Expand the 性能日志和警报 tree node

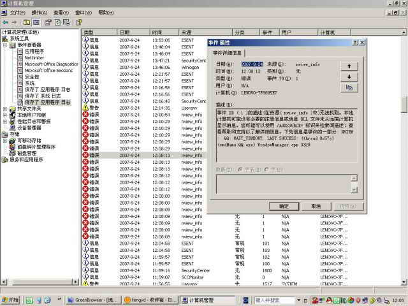[5, 122]
